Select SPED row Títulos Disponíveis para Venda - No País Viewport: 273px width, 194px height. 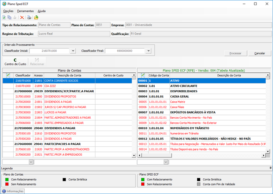(201, 149)
